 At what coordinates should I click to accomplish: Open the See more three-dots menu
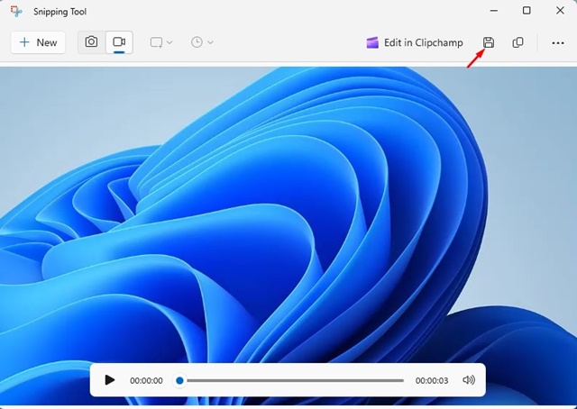(x=557, y=42)
